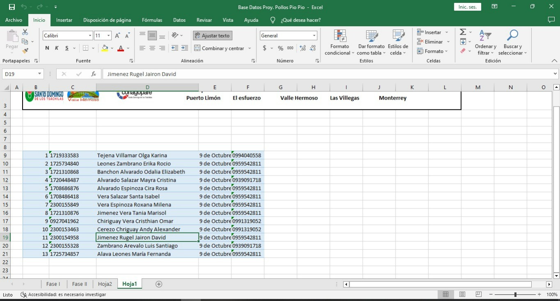The width and height of the screenshot is (560, 301).
Task: Click the Save icon in the title bar
Action: click(x=12, y=7)
